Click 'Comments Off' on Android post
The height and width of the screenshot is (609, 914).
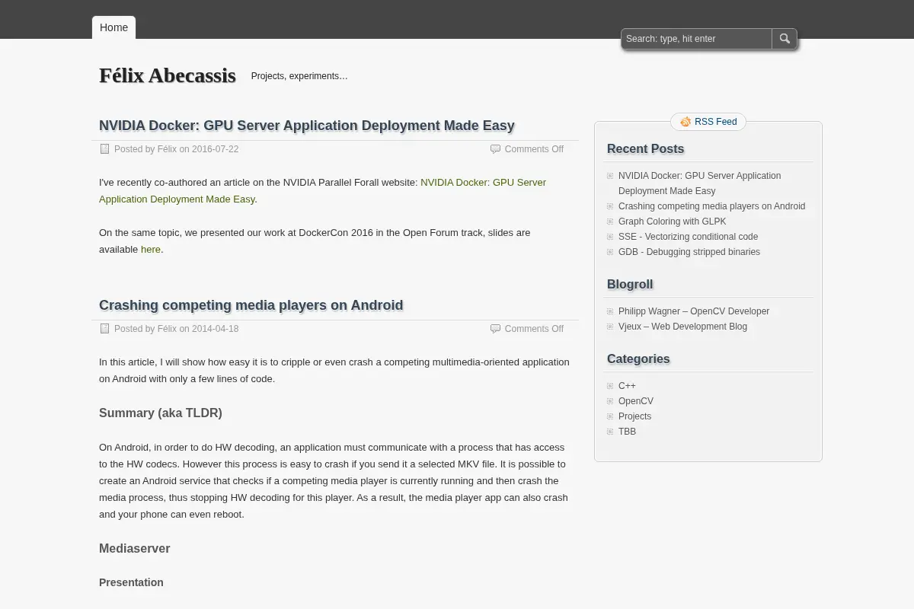pyautogui.click(x=534, y=329)
